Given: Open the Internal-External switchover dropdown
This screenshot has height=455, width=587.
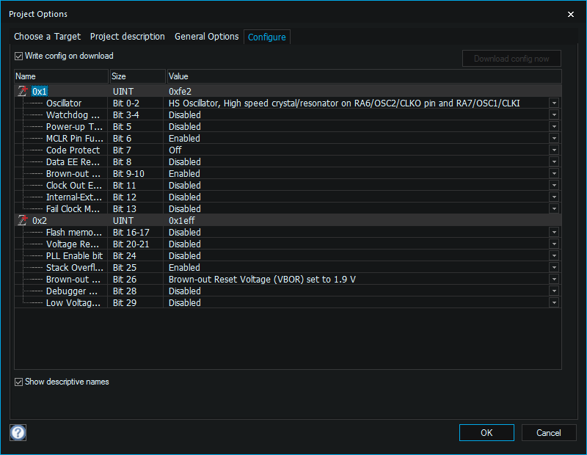Looking at the screenshot, I should pyautogui.click(x=555, y=197).
